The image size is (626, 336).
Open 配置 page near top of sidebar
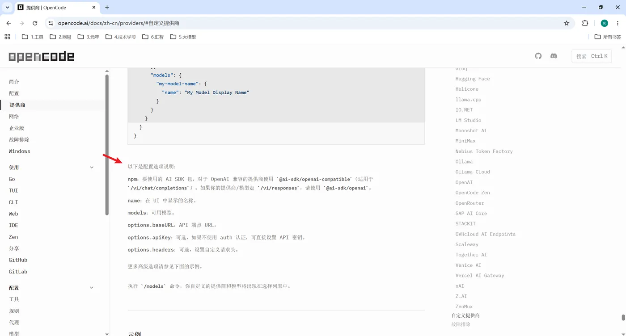click(14, 93)
